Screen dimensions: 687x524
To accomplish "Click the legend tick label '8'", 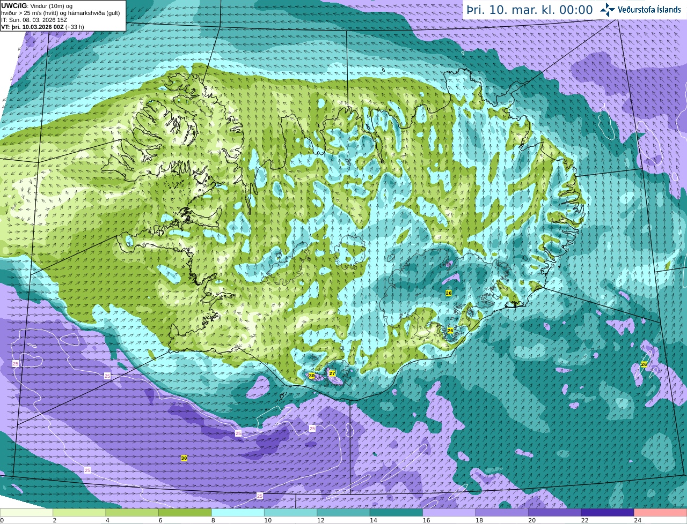I will 213,520.
